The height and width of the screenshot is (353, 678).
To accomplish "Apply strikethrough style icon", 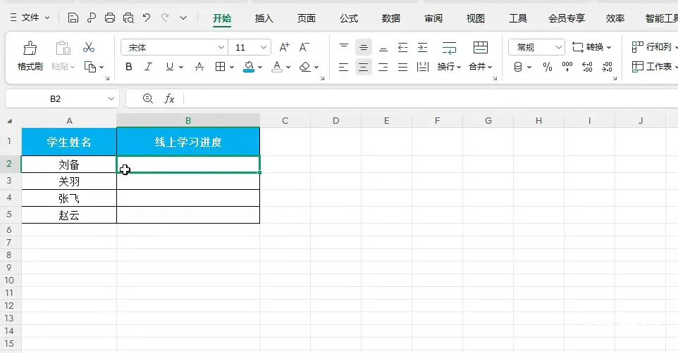I will tap(199, 67).
